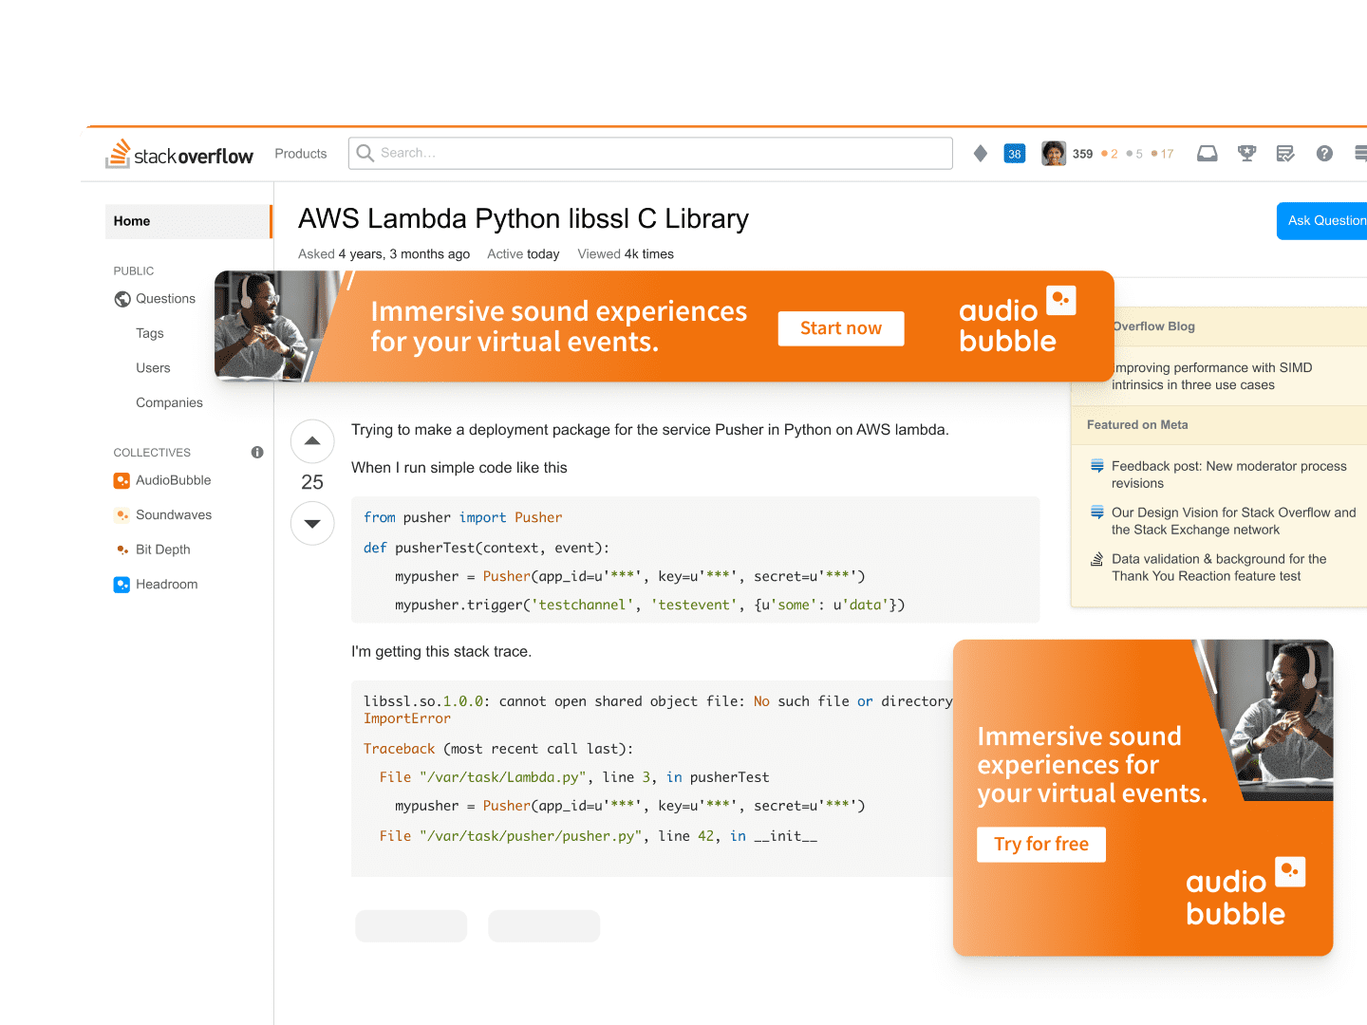Open the review queues icon
1367x1025 pixels.
click(1285, 154)
